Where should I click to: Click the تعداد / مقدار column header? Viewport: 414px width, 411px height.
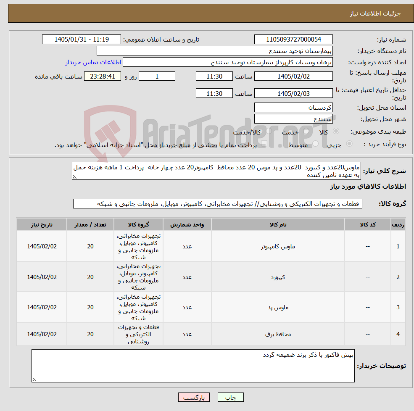coord(90,225)
